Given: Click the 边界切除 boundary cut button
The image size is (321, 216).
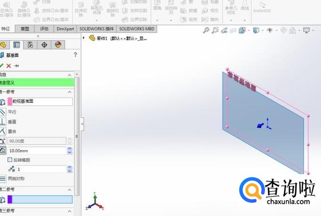Looking at the screenshot, I should [135, 20].
